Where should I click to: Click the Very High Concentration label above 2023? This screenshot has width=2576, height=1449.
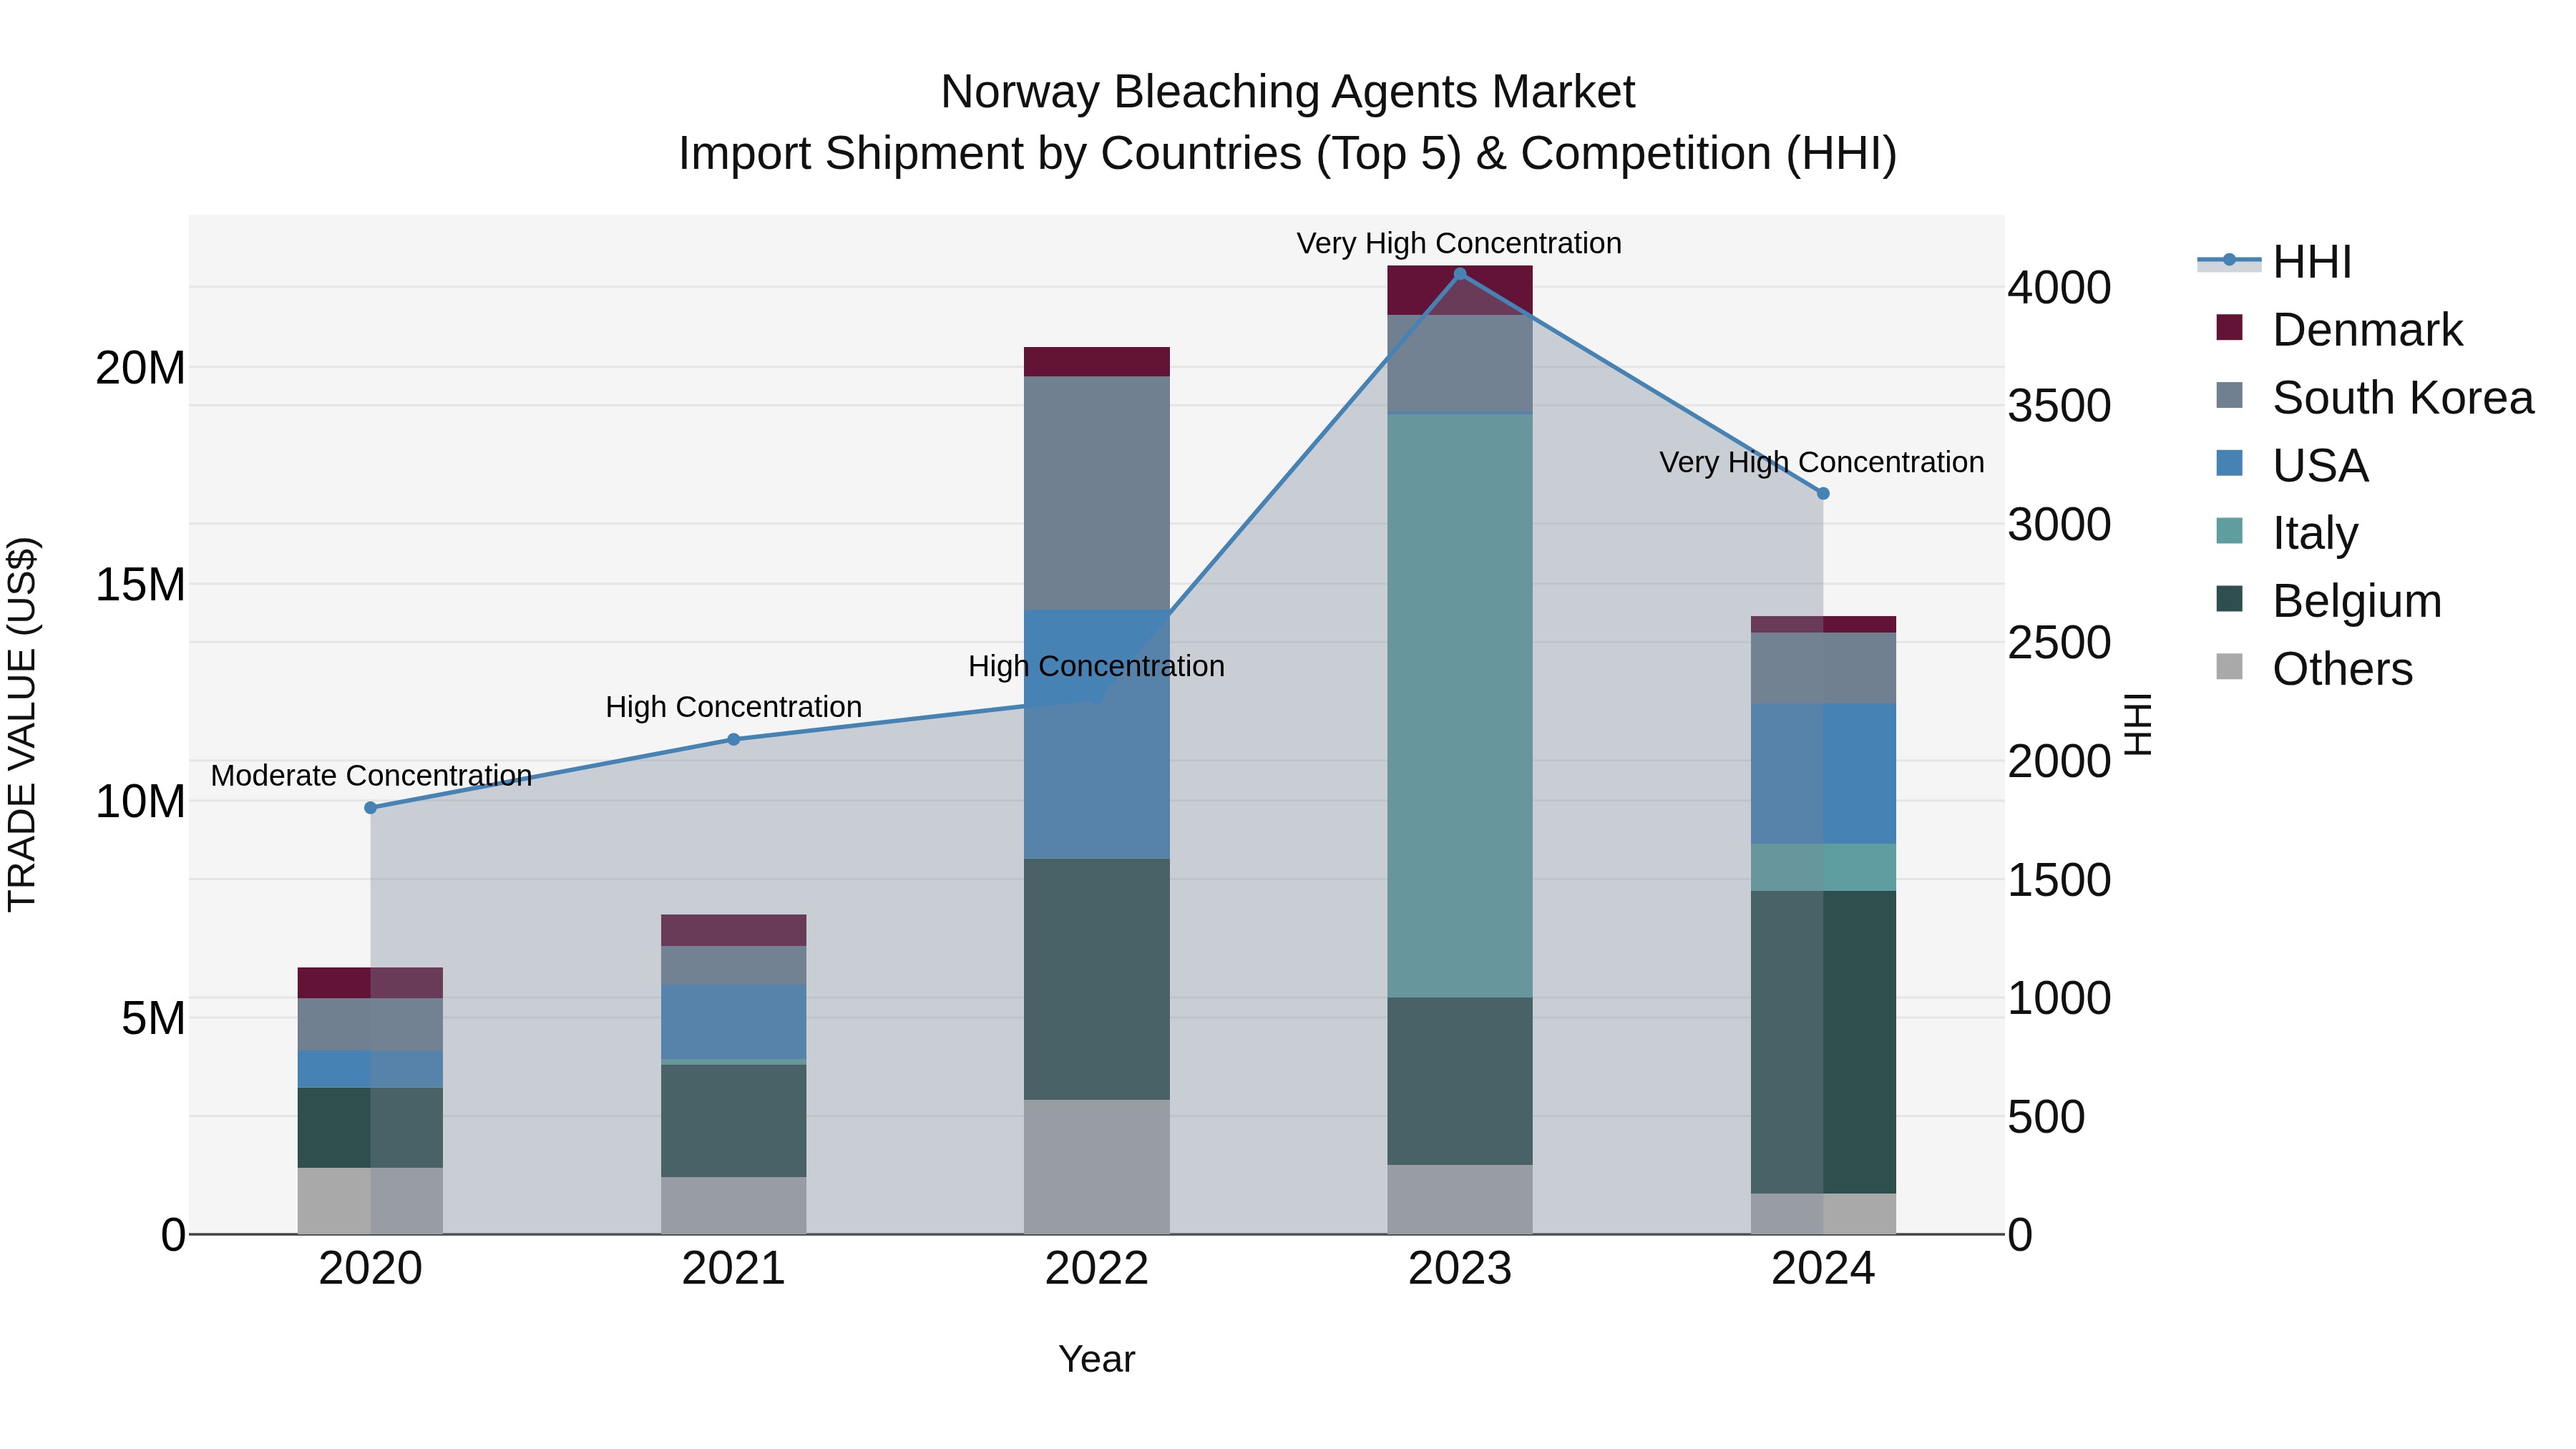1460,243
